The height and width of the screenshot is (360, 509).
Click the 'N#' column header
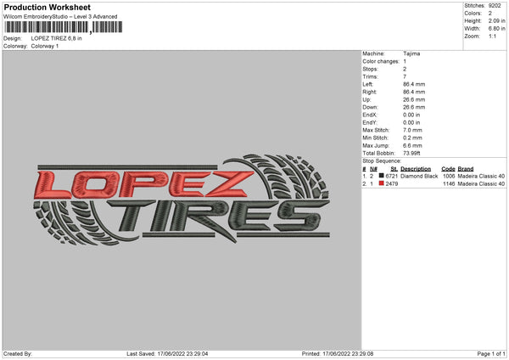click(373, 169)
